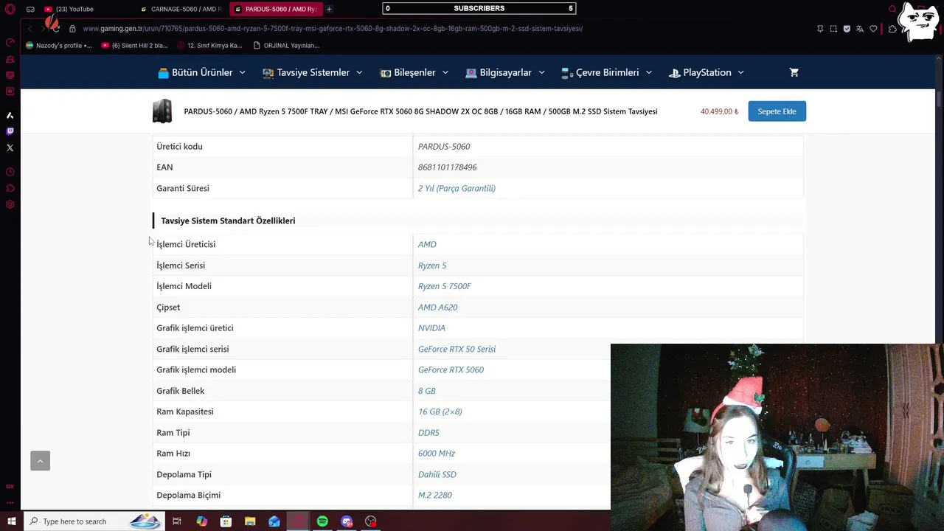
Task: Click the Sepete Ekle button
Action: coord(777,111)
